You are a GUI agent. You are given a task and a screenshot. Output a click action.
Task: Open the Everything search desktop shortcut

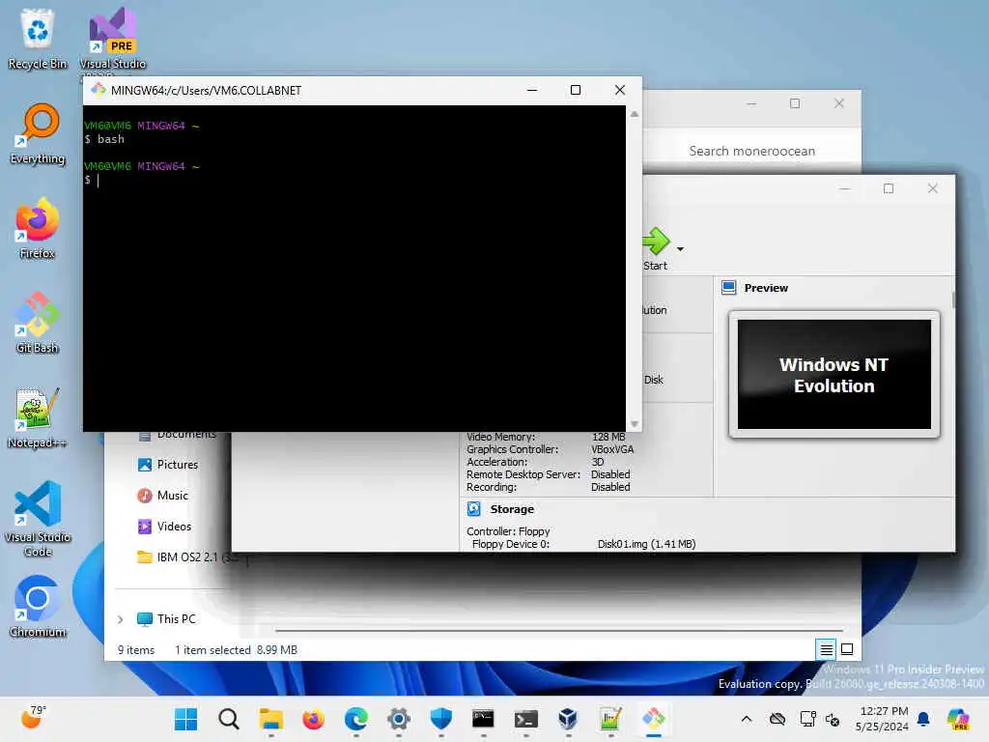point(38,133)
